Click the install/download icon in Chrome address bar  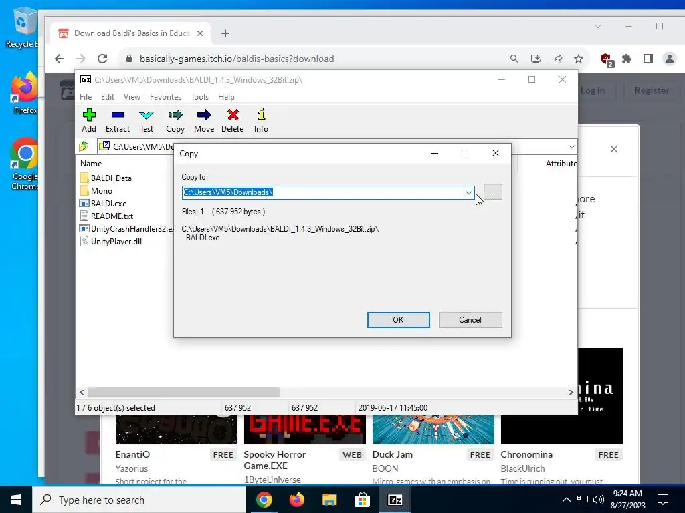(x=536, y=59)
